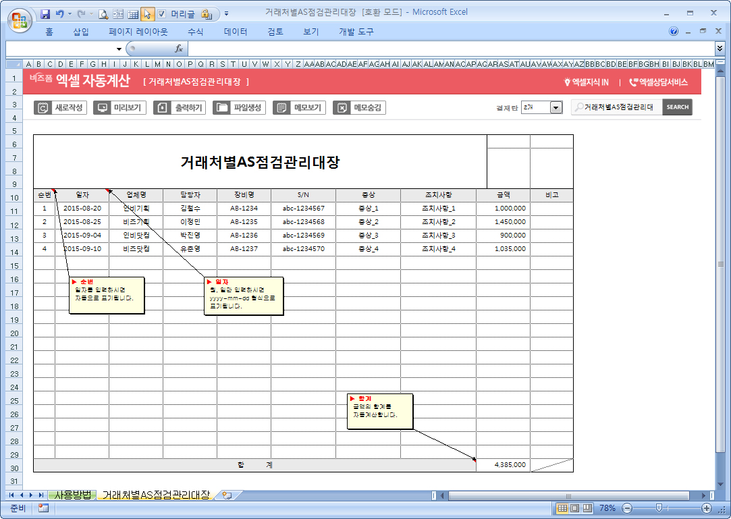Select the AB-1237 장비명 cell
The image size is (731, 519).
coord(244,249)
